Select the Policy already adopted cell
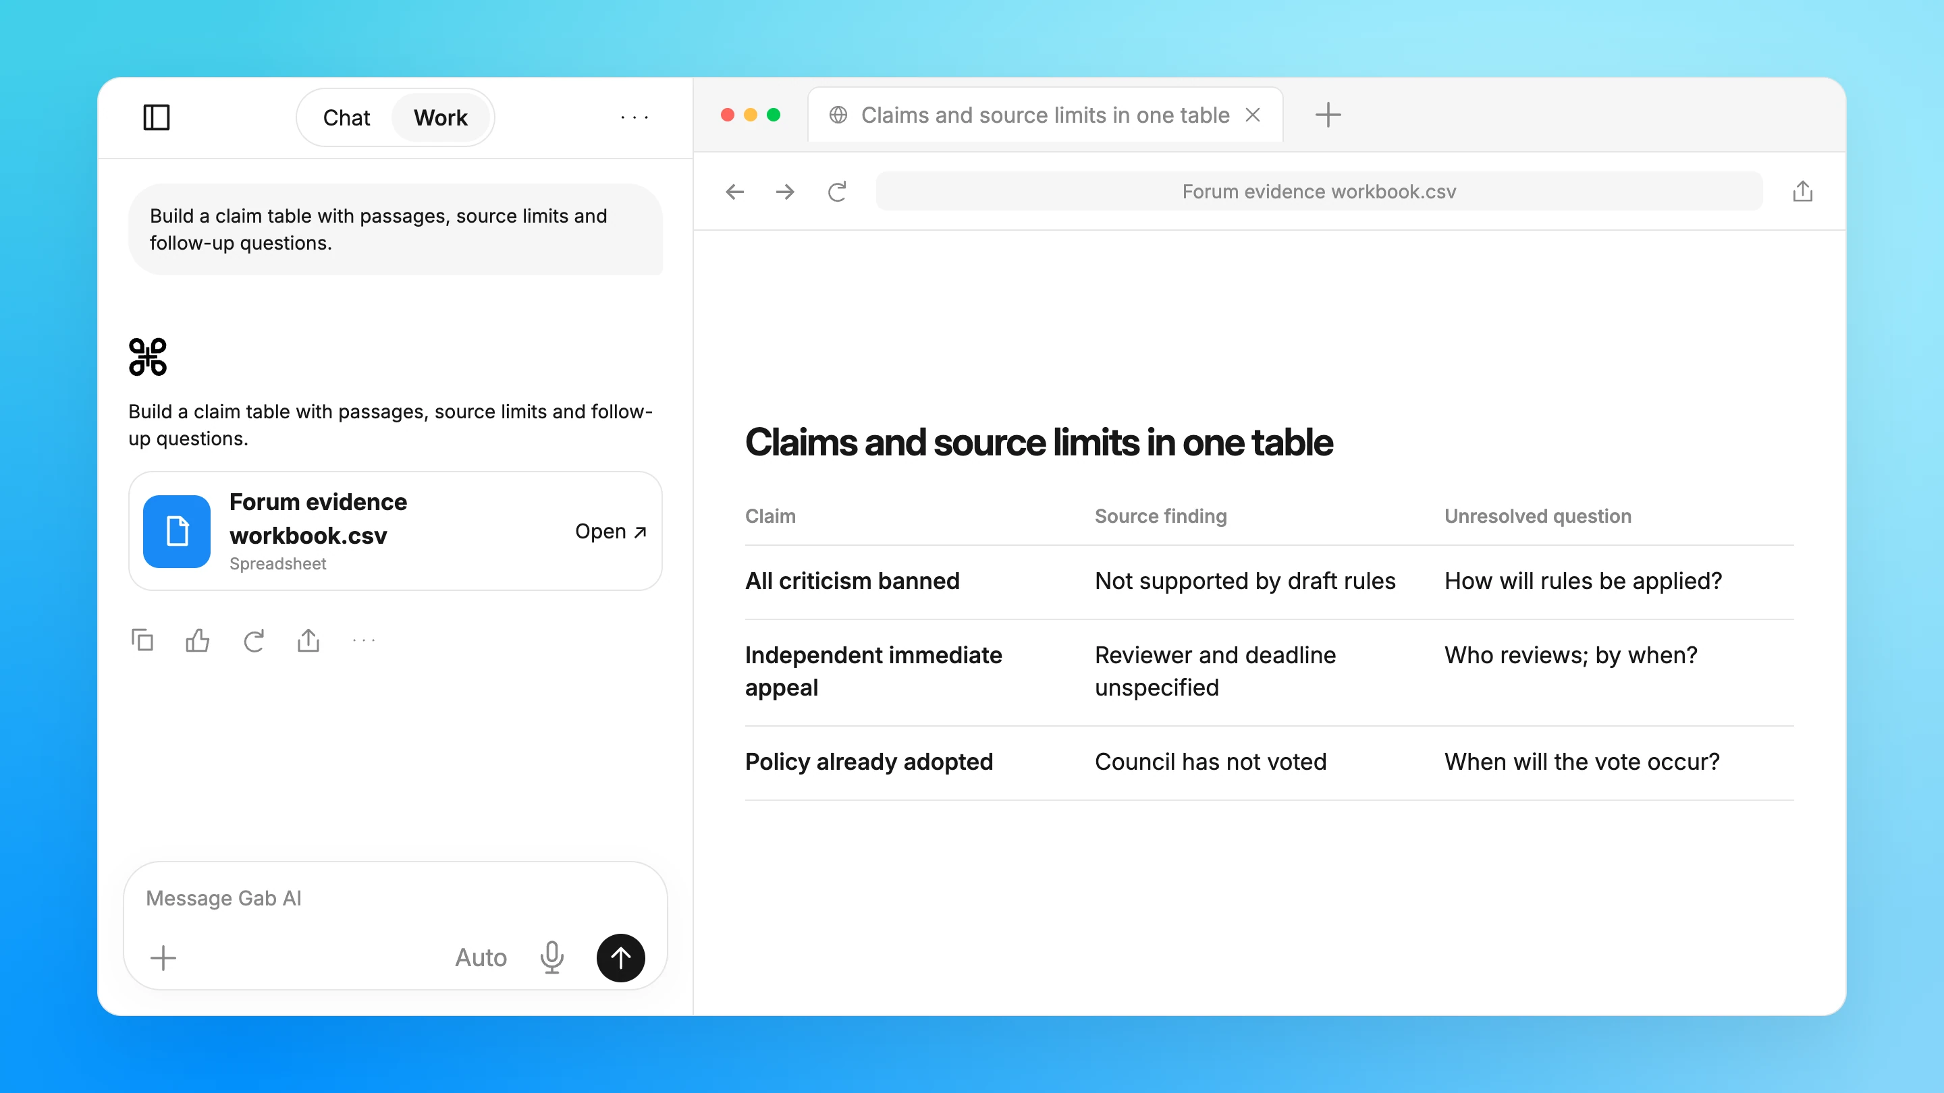The height and width of the screenshot is (1093, 1944). 869,762
